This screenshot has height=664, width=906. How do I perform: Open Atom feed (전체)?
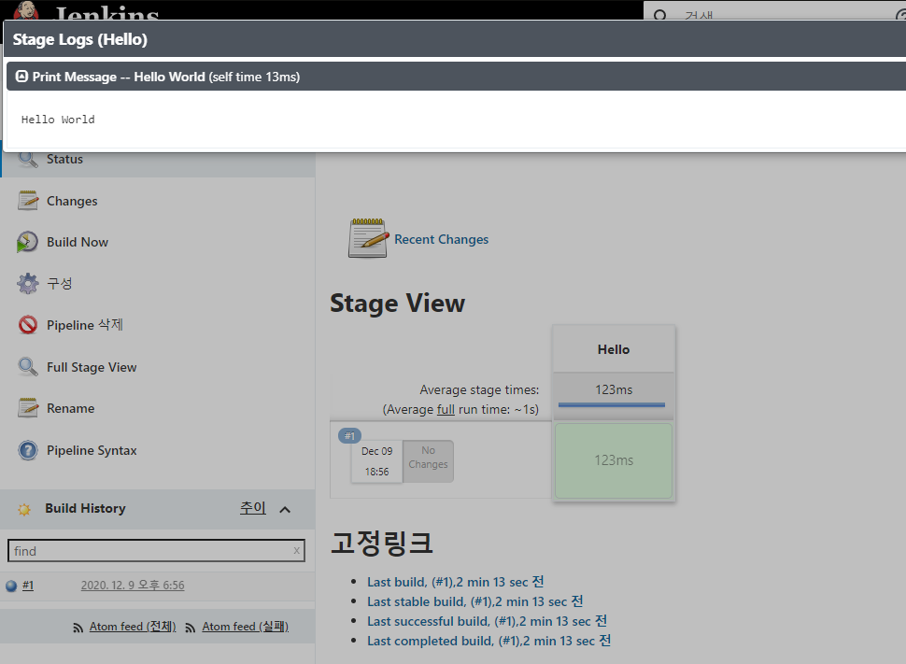tap(133, 627)
